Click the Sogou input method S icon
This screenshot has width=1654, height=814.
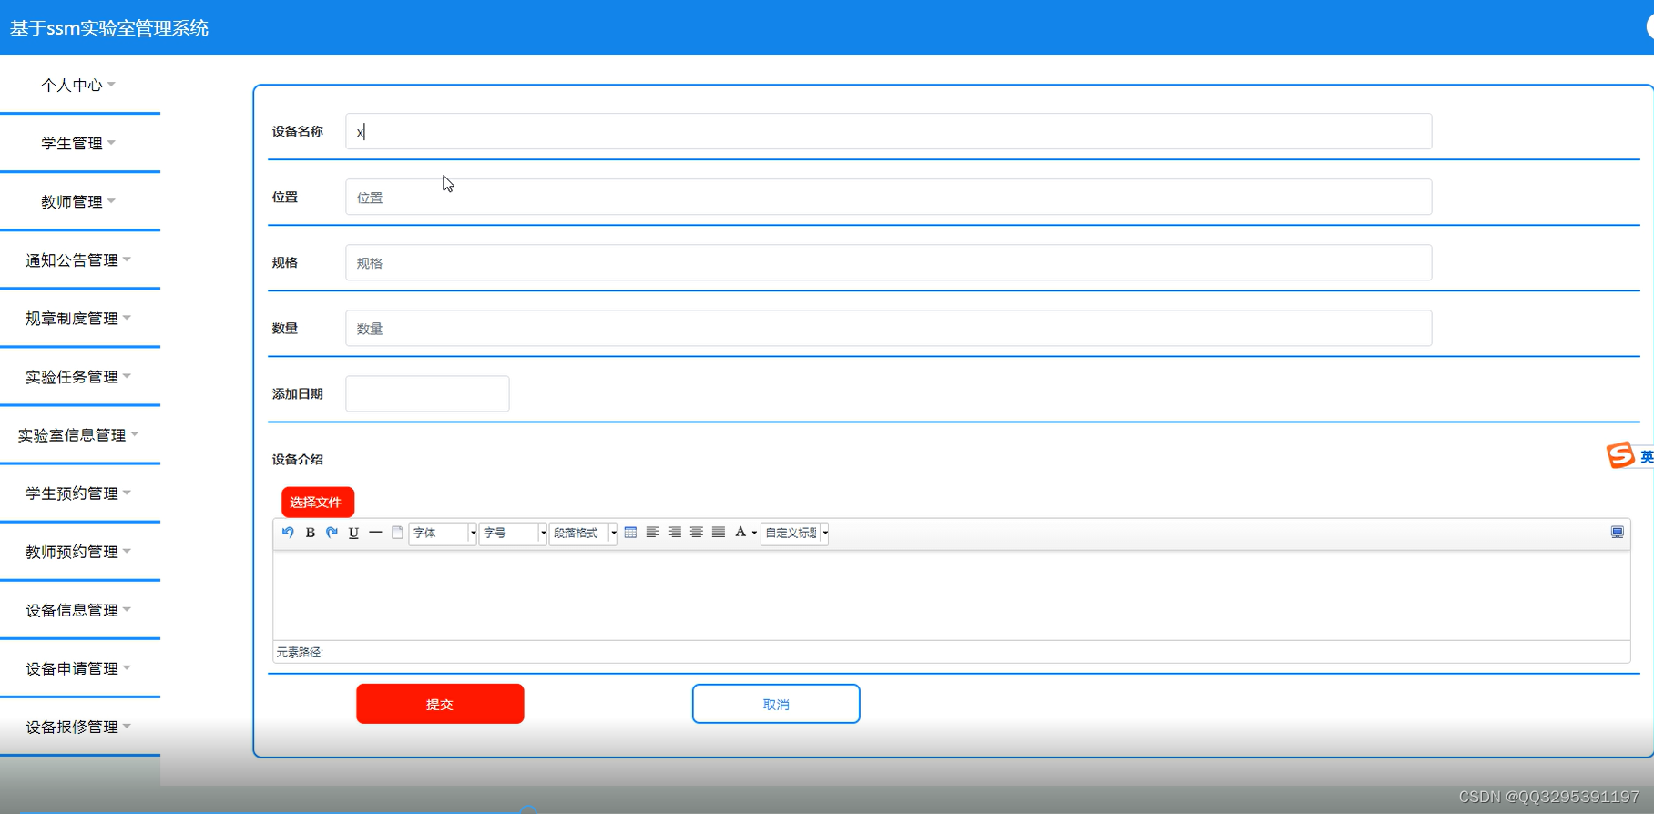click(x=1620, y=454)
